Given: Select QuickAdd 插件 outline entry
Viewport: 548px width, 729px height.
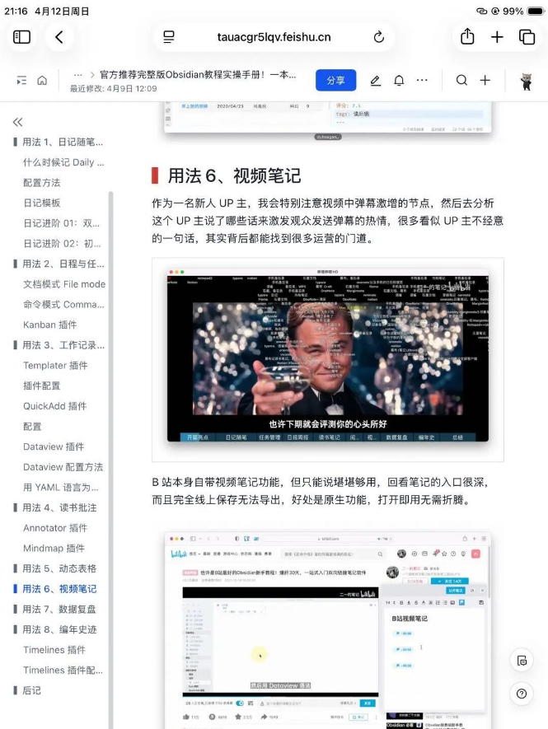Looking at the screenshot, I should (55, 406).
